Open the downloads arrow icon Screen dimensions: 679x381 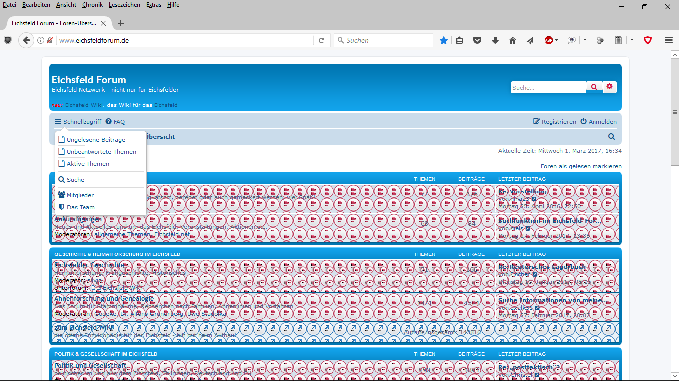coord(495,40)
